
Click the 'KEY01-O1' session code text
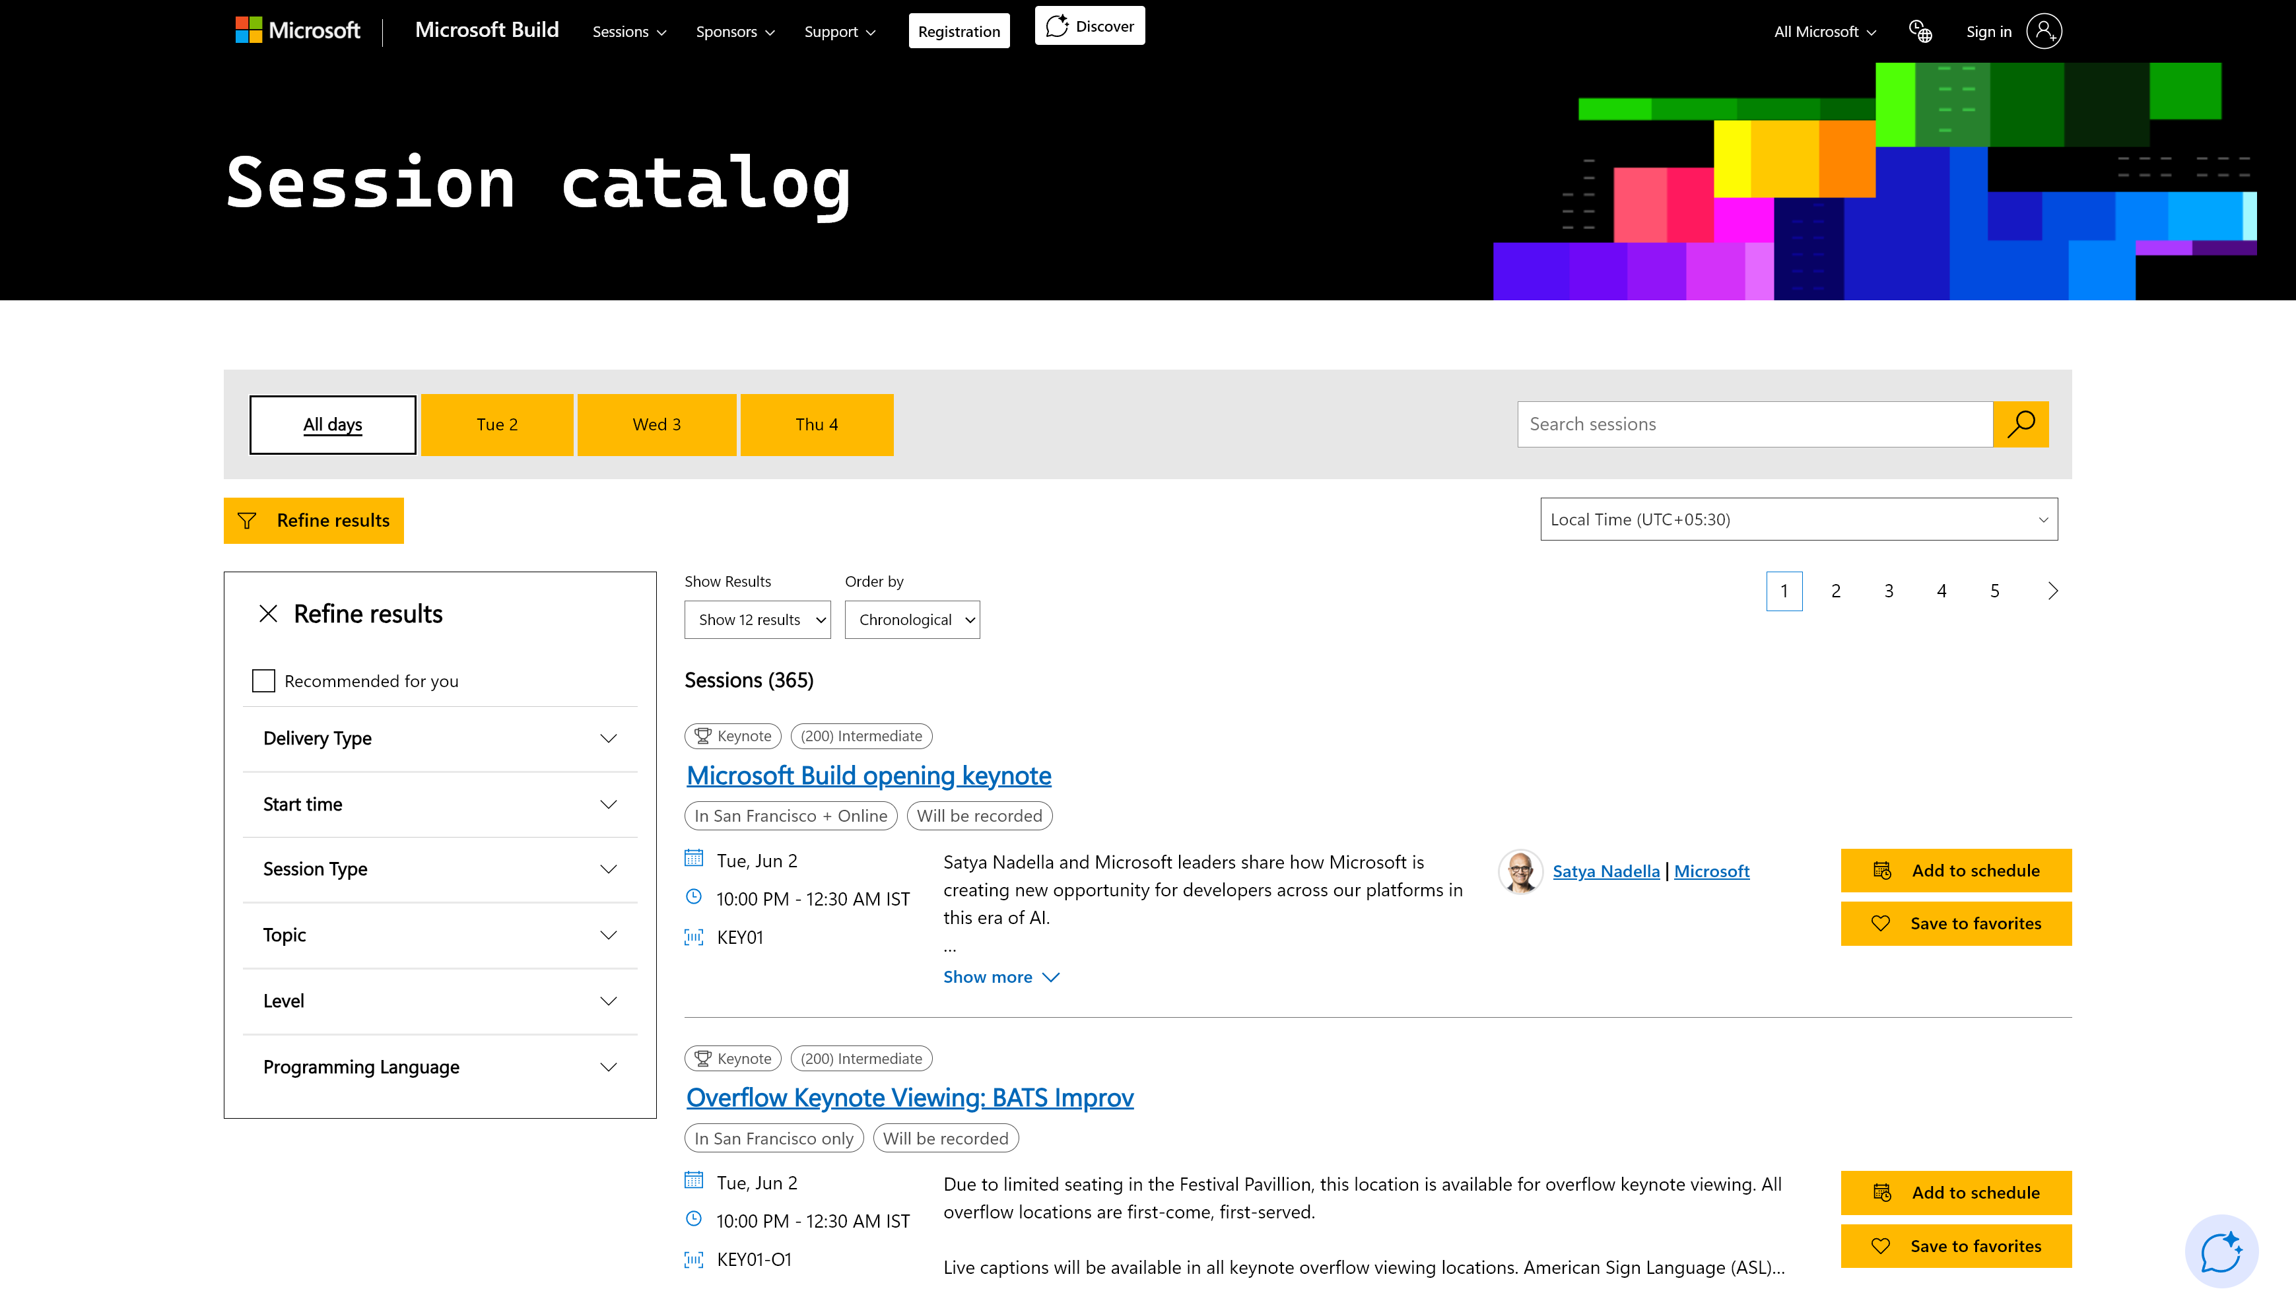[754, 1259]
